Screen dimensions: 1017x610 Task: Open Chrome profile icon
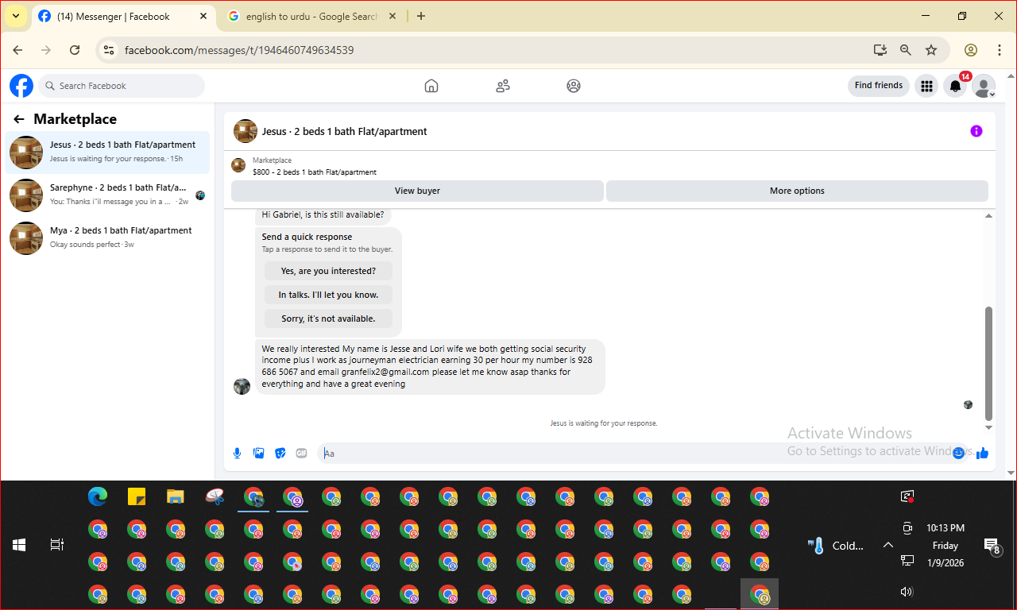click(971, 50)
